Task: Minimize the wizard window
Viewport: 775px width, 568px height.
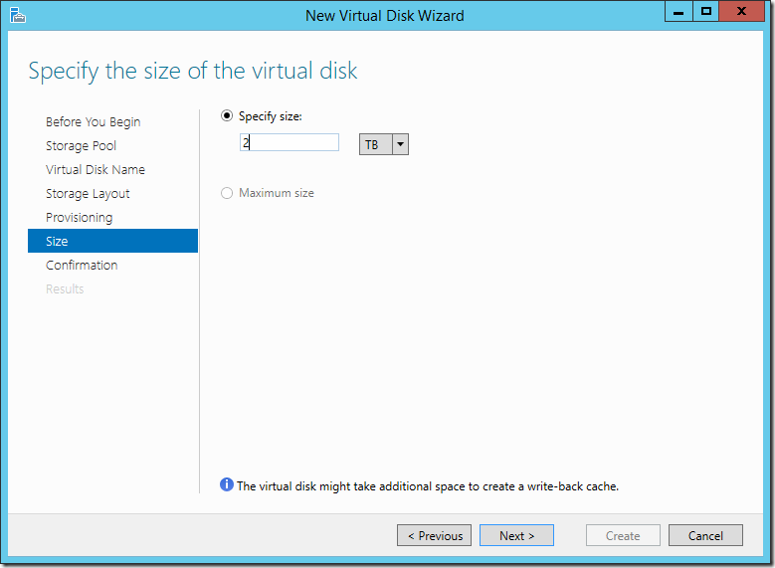Action: click(678, 13)
